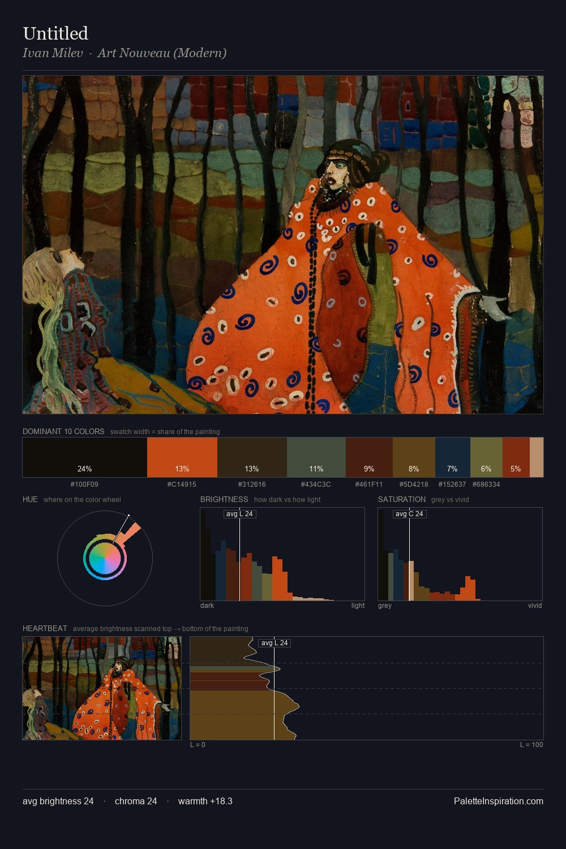566x849 pixels.
Task: Click the hex code #C14915
Action: click(x=182, y=484)
